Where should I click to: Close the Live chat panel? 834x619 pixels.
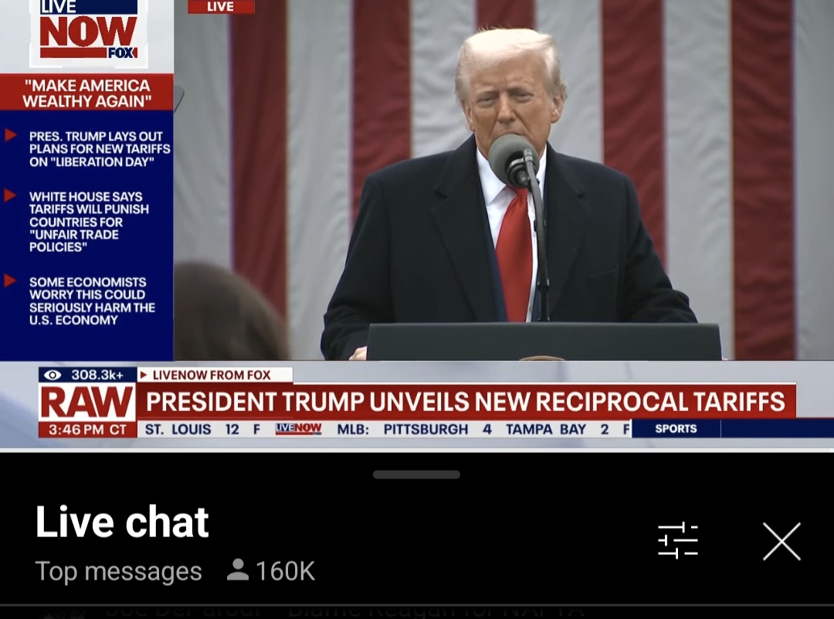tap(781, 541)
